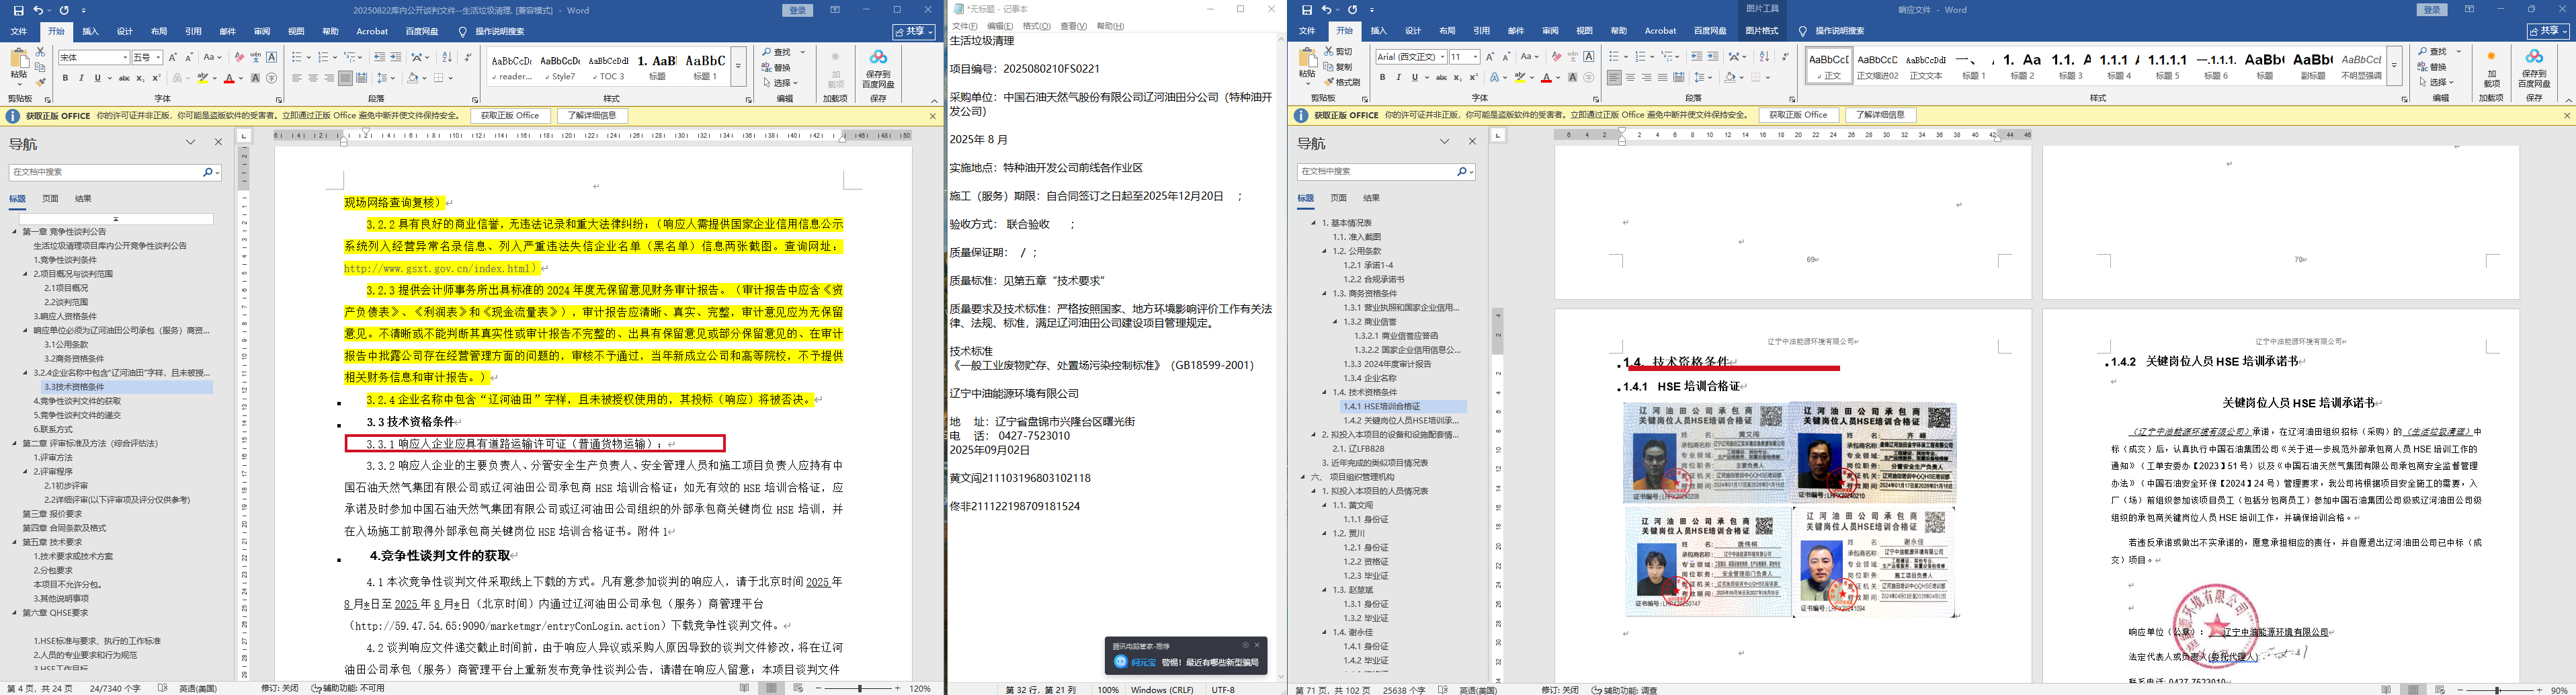Center-align text in the left Word ribbon
The image size is (2576, 695).
[313, 78]
